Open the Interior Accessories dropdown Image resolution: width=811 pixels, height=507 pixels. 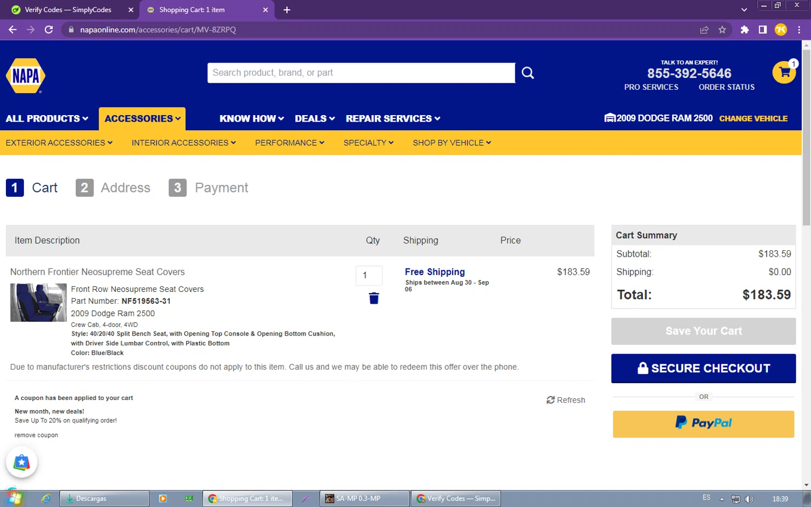[184, 143]
